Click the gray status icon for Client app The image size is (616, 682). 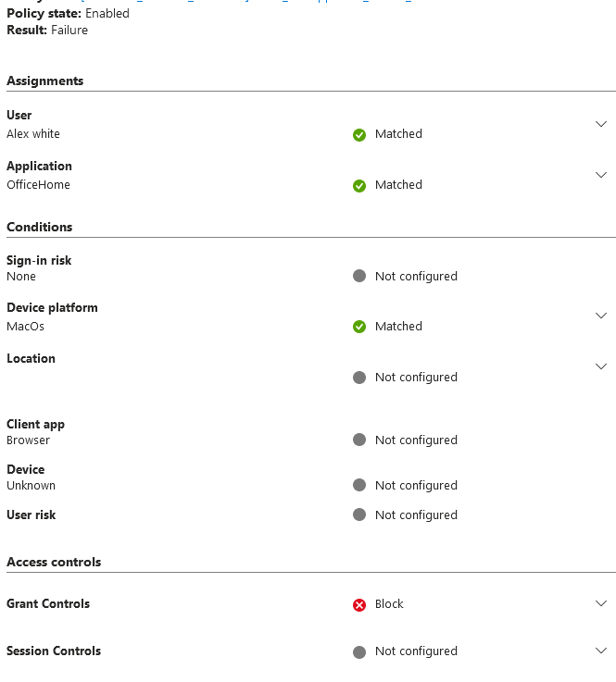[359, 440]
